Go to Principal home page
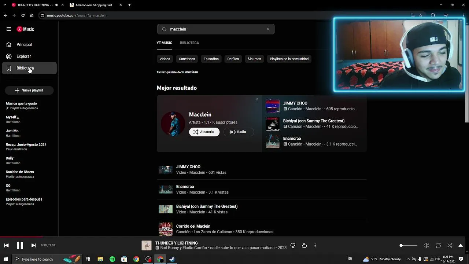 [x=29, y=45]
